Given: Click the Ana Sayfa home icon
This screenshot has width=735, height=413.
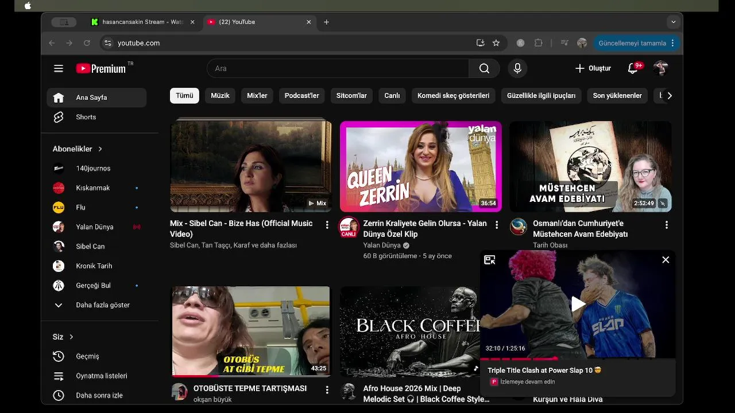Looking at the screenshot, I should click(59, 98).
